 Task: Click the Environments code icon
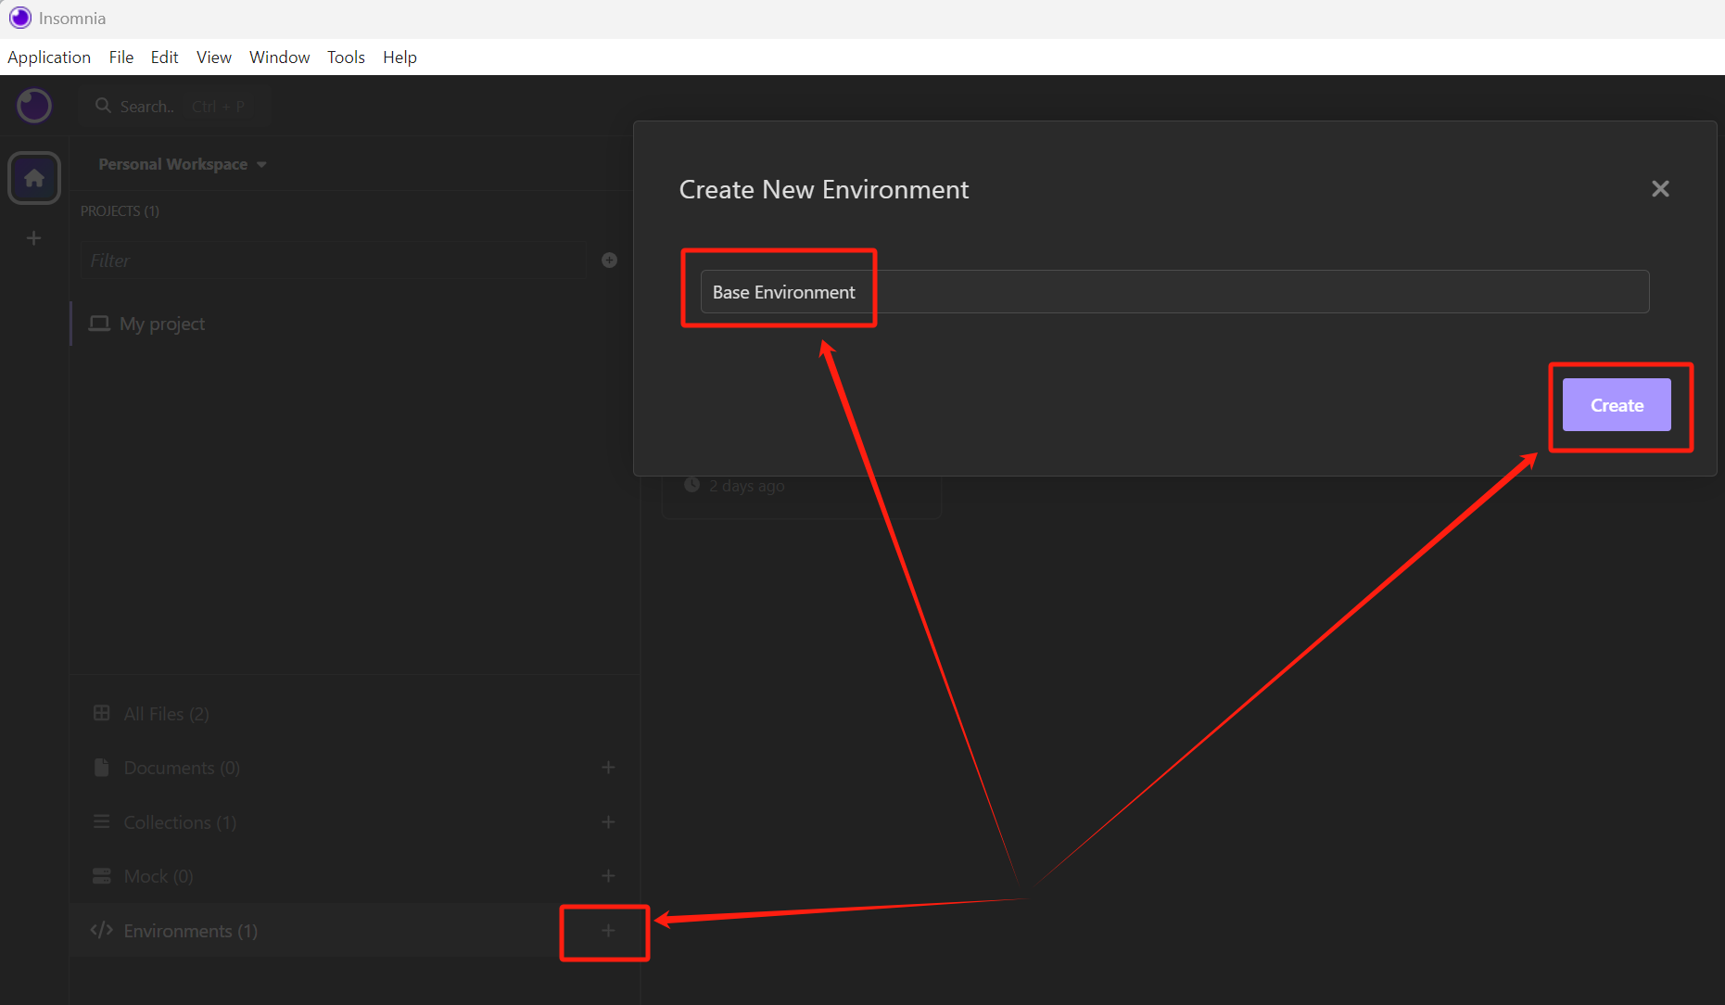102,930
